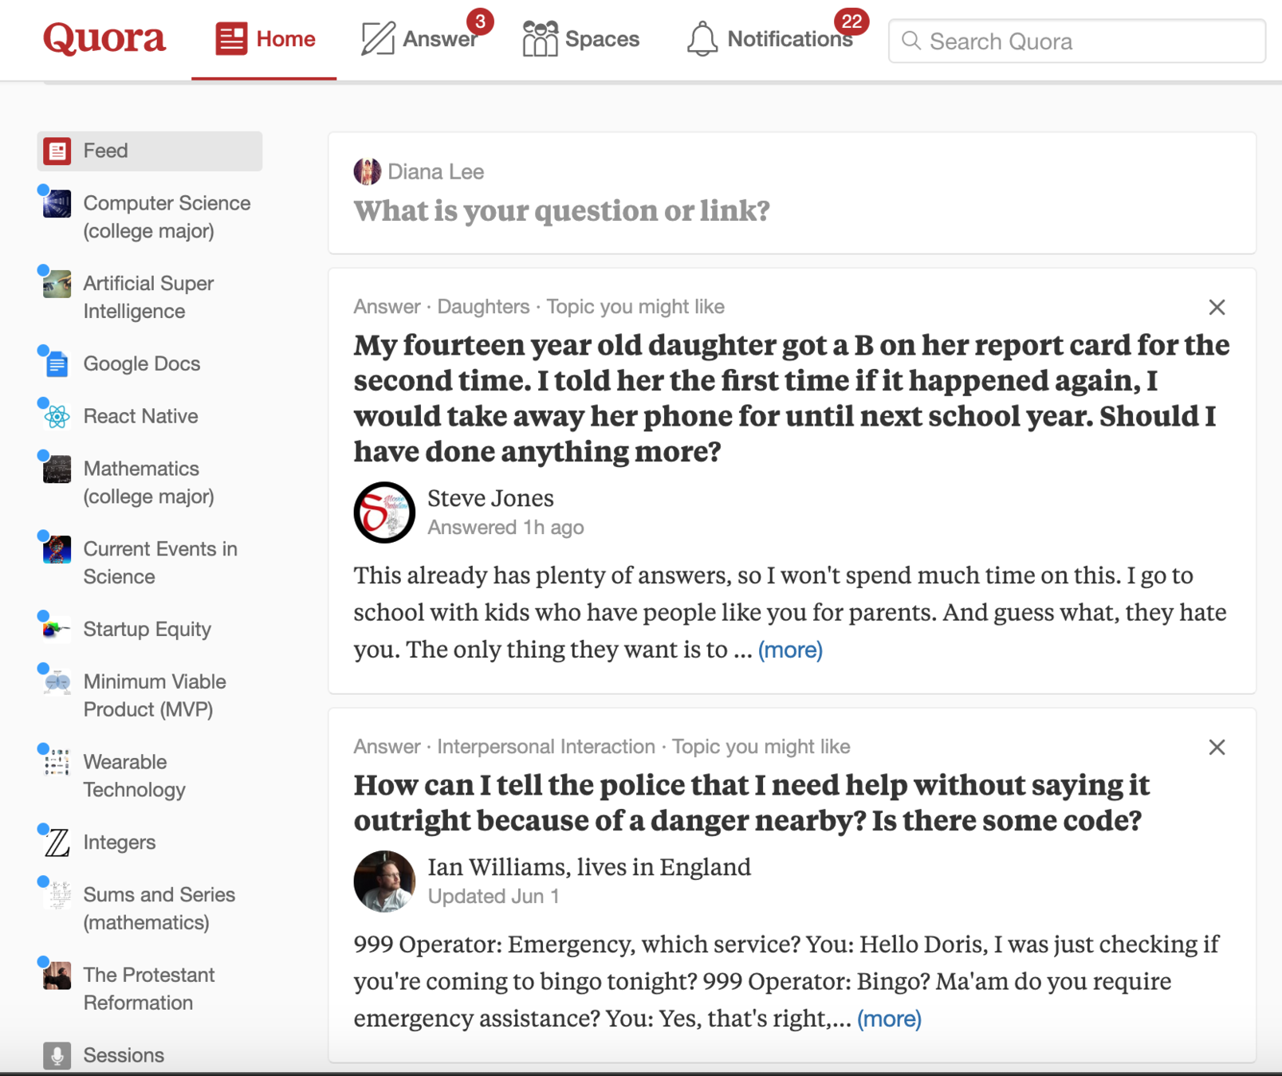Open the Home tab
1282x1076 pixels.
coord(264,39)
